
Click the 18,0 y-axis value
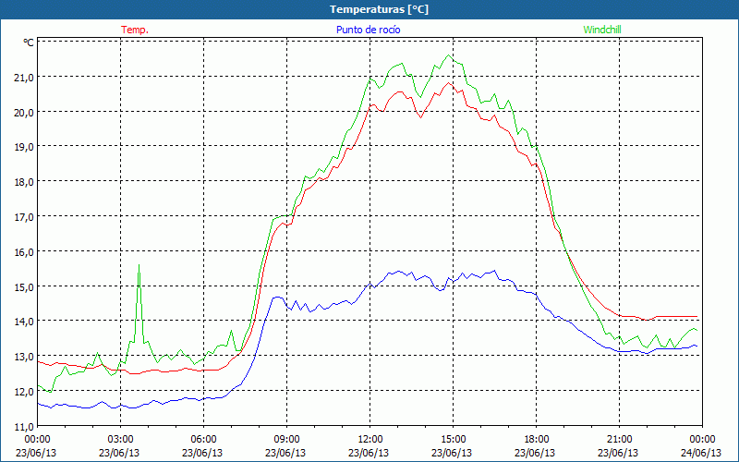coord(24,182)
